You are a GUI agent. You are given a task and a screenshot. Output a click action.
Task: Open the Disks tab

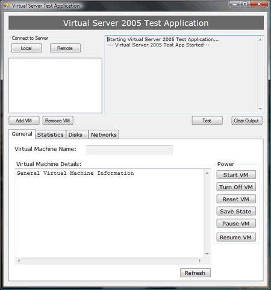pos(77,134)
